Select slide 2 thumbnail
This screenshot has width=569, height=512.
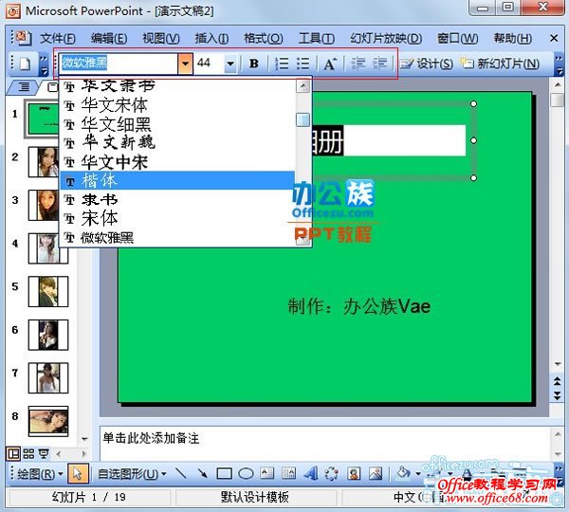48,162
